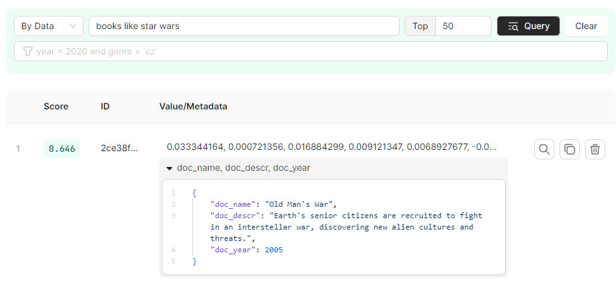
Task: Click the truncated ID 2ce38f...
Action: tap(119, 148)
